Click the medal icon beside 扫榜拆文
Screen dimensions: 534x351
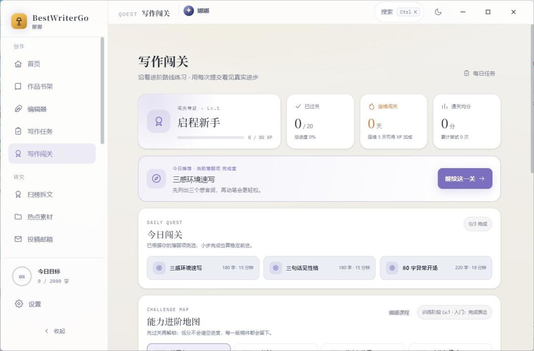[x=18, y=194]
